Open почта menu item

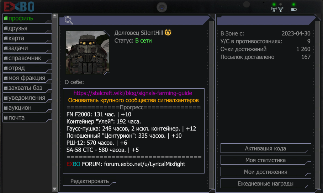click(x=27, y=117)
